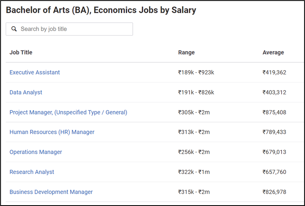Open the Data Analyst job link
This screenshot has width=305, height=206.
click(x=25, y=92)
